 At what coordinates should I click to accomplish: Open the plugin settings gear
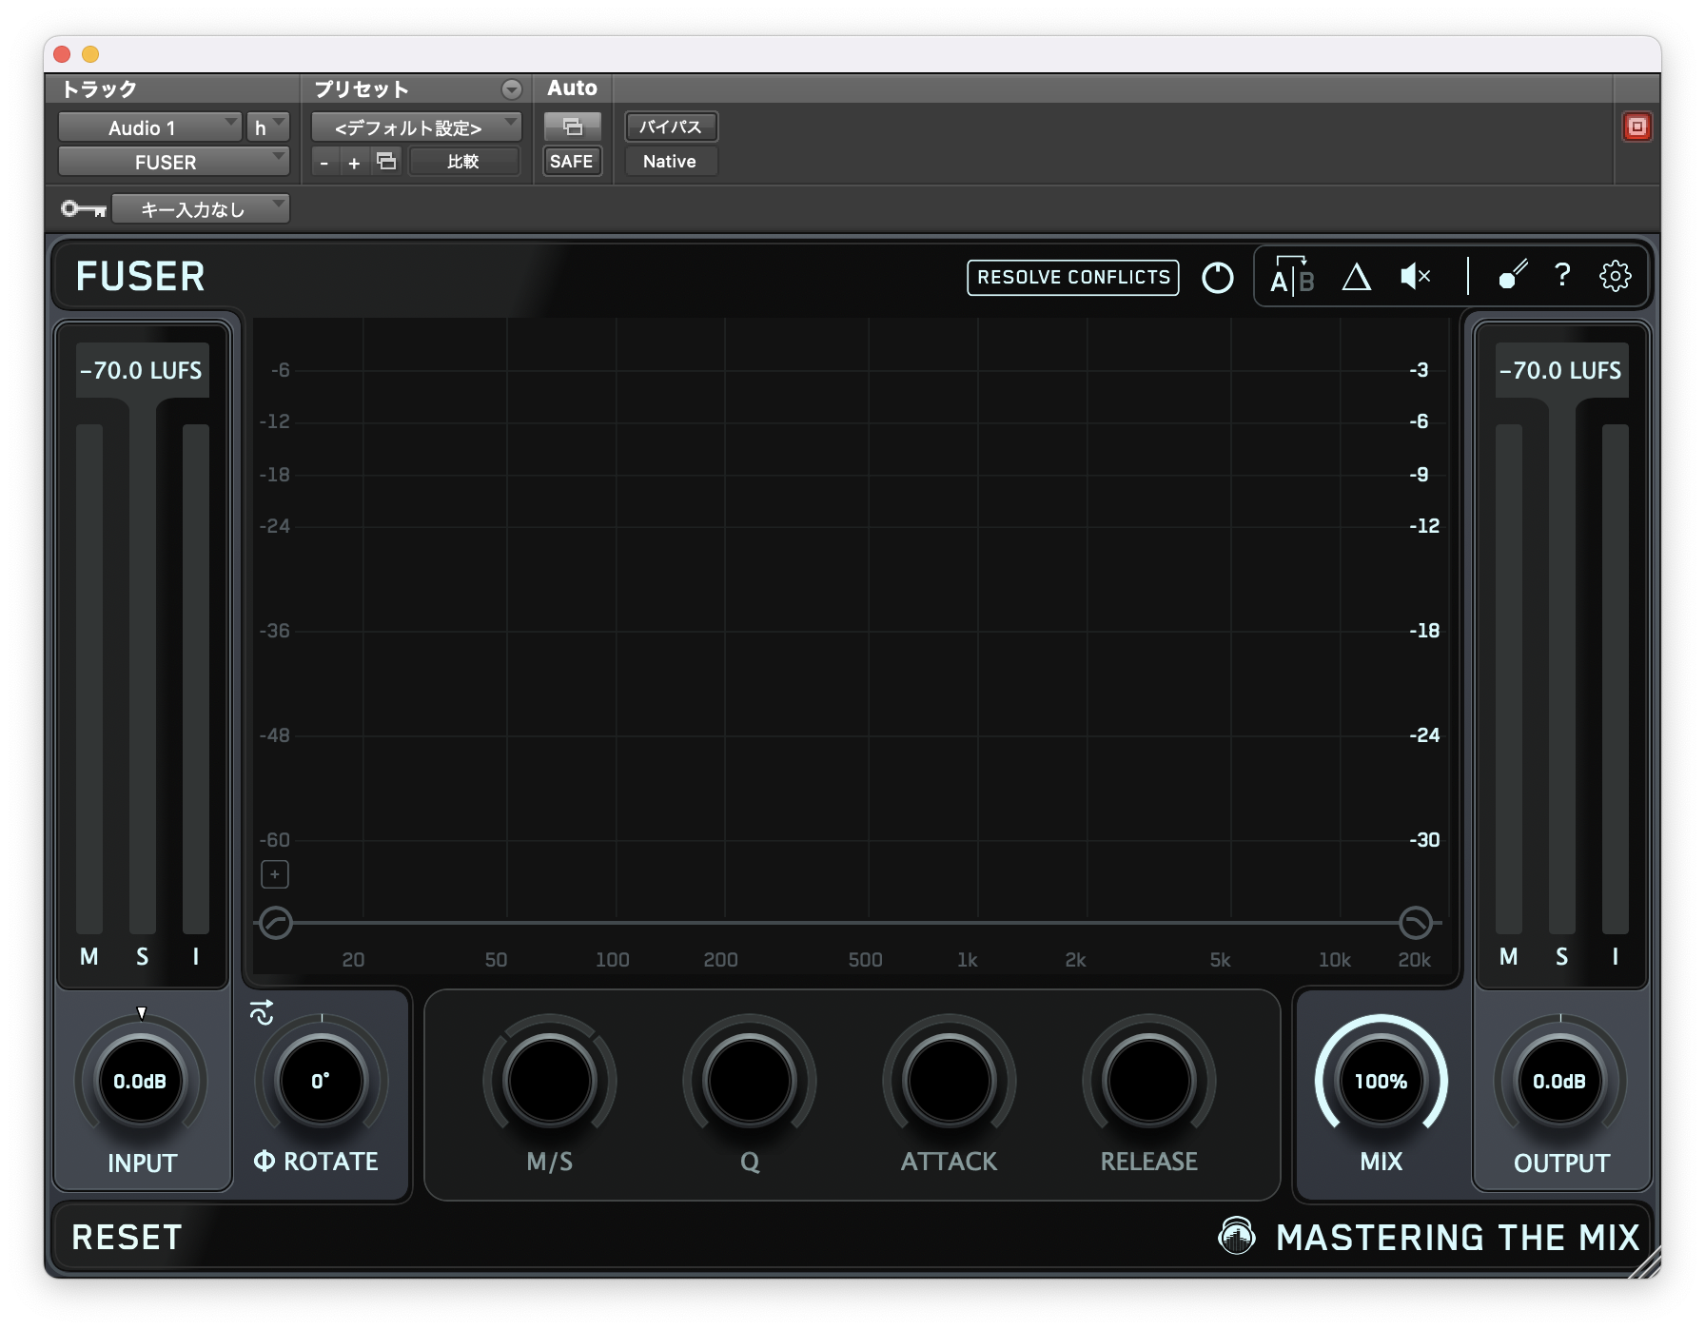coord(1616,276)
